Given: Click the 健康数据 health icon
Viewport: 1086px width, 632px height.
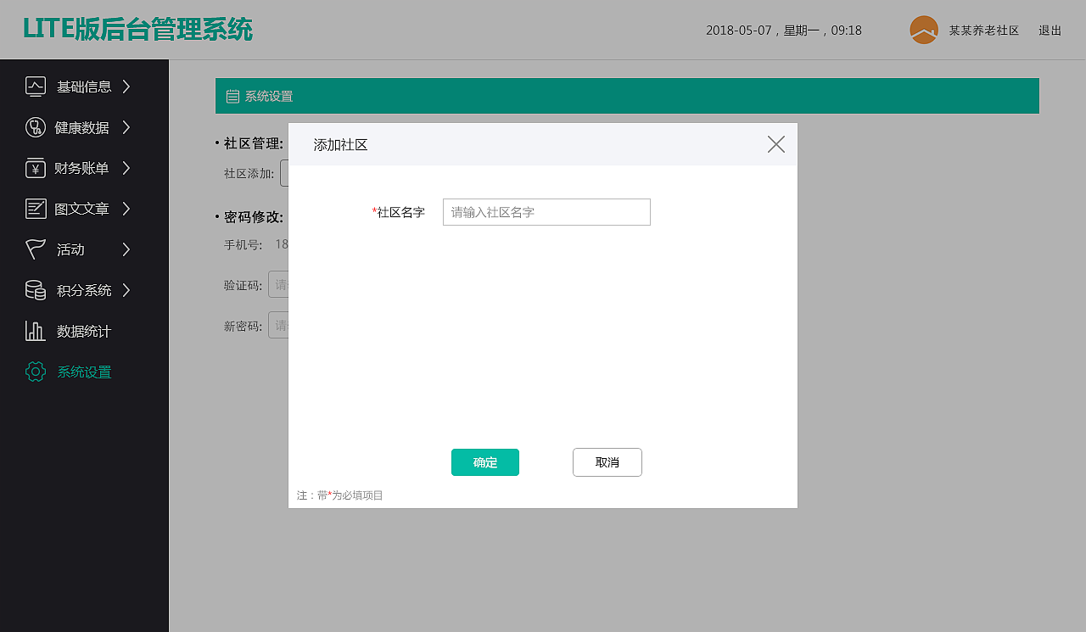Looking at the screenshot, I should [34, 127].
